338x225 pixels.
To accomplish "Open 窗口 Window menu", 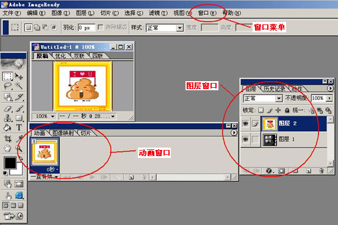I will (x=207, y=13).
